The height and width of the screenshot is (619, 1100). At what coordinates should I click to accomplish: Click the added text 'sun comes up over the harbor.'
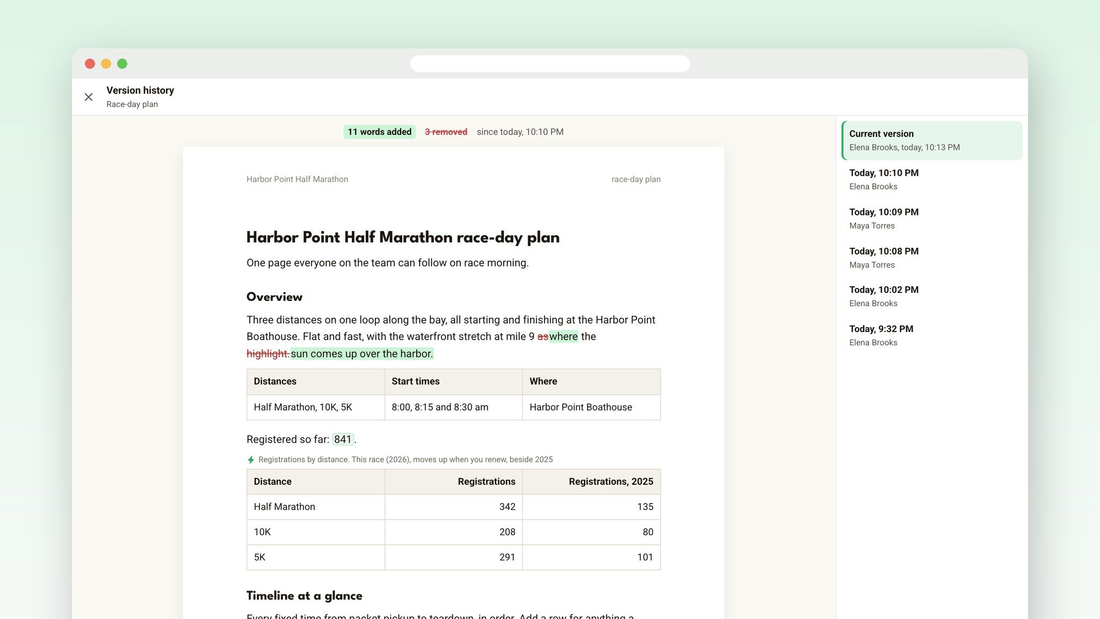(x=361, y=354)
